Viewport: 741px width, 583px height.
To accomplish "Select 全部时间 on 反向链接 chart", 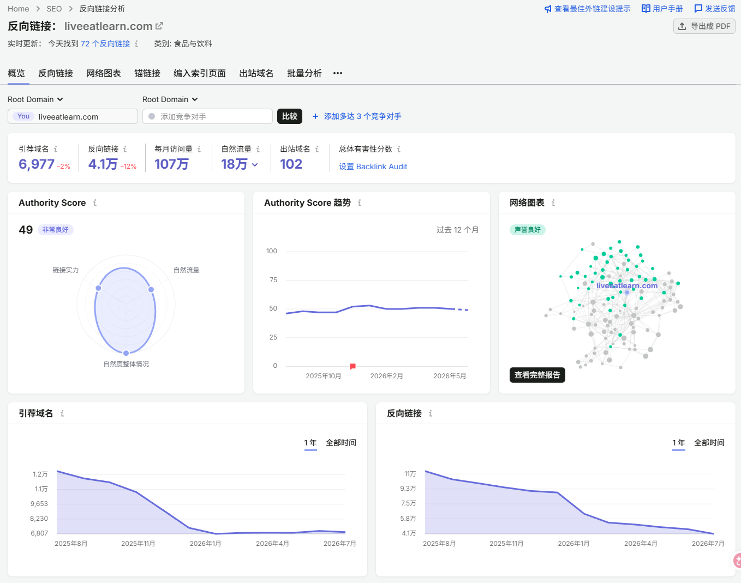I will click(x=709, y=443).
